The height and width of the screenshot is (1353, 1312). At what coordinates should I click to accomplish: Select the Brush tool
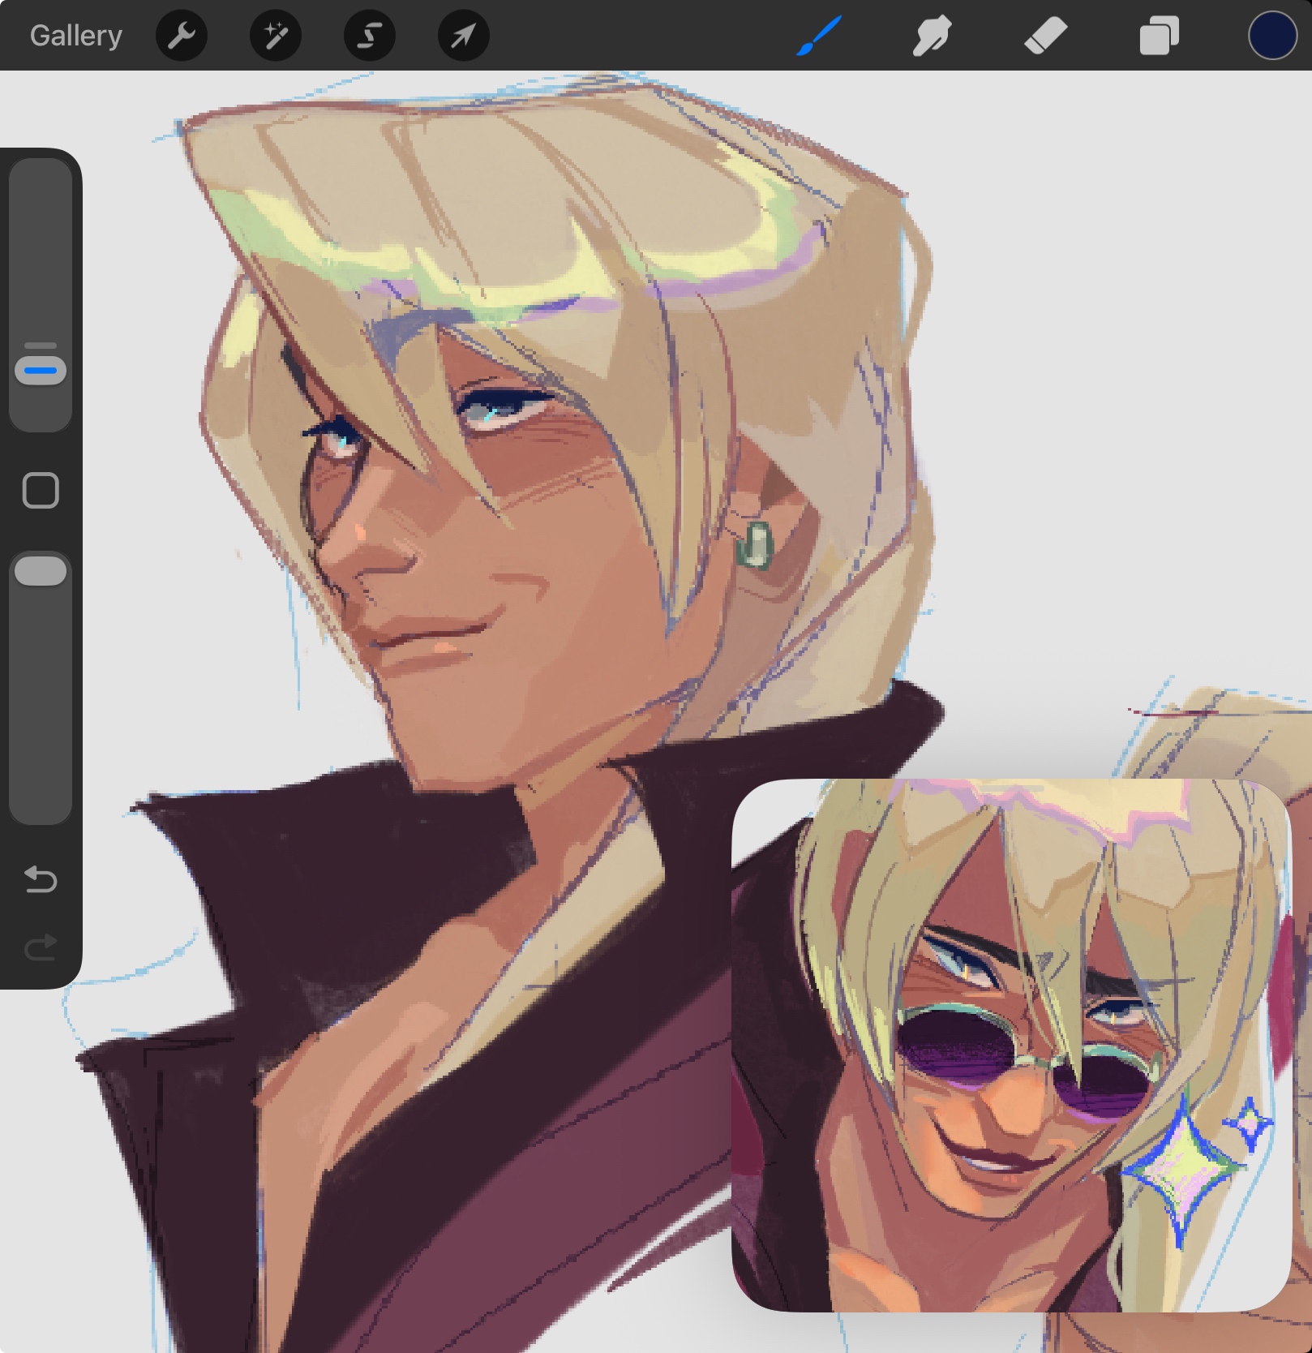click(819, 36)
